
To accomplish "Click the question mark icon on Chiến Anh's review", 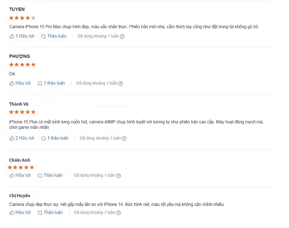I will coord(118,176).
